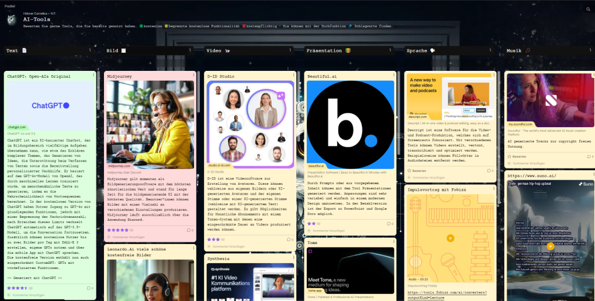Viewport: 595px width, 301px height.
Task: Click Kommentar hinzufügen field on Descript card
Action: (429, 177)
